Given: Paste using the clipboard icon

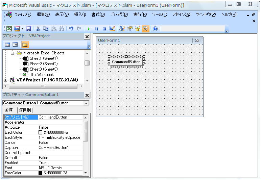Looking at the screenshot, I should (x=54, y=29).
